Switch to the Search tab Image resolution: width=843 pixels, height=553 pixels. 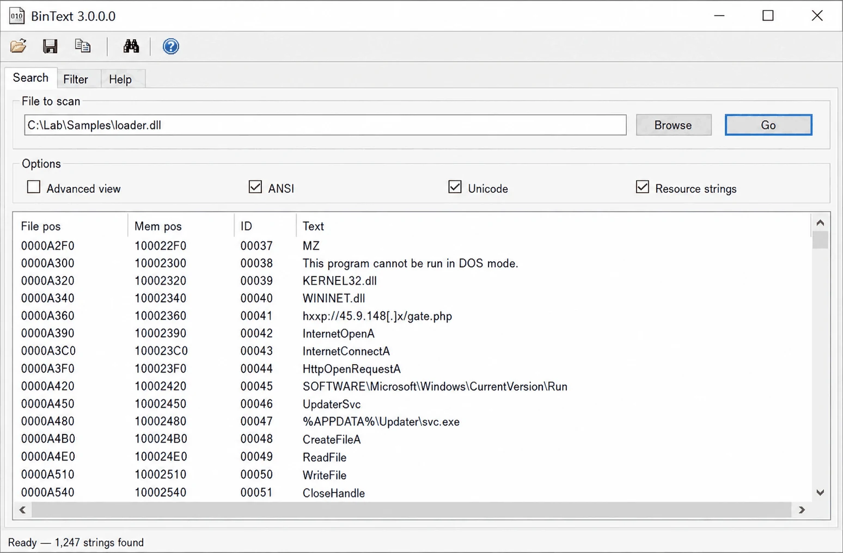tap(30, 78)
